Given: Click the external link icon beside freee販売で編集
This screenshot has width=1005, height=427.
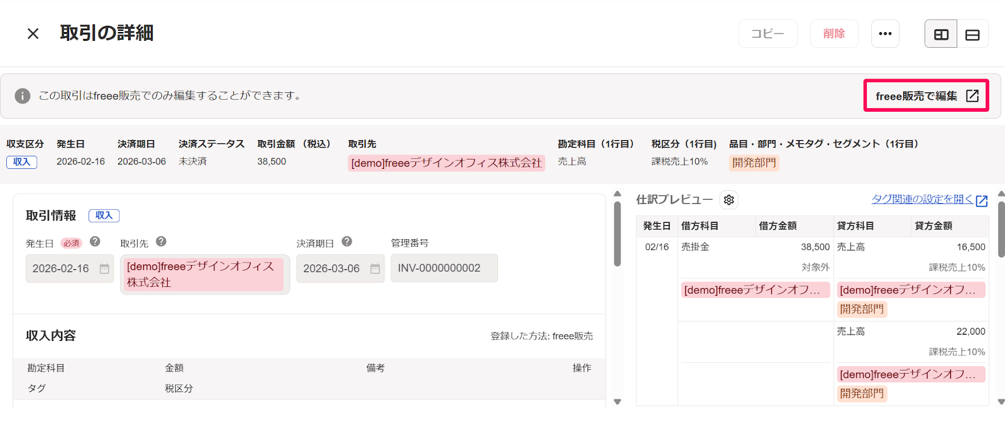Looking at the screenshot, I should tap(972, 95).
